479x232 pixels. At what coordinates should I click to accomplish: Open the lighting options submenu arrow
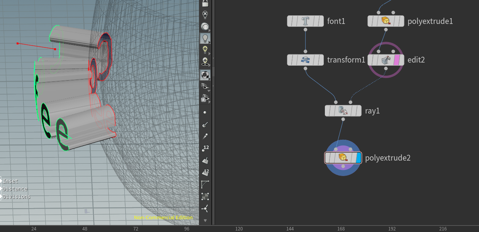(210, 42)
